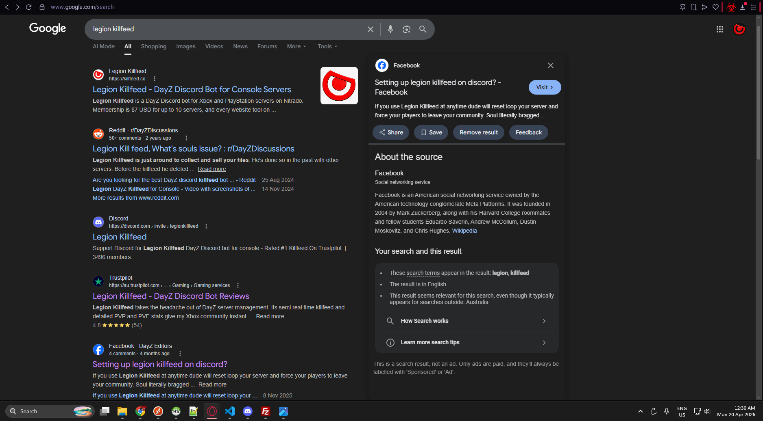763x421 pixels.
Task: Expand the Tools dropdown
Action: pyautogui.click(x=327, y=46)
